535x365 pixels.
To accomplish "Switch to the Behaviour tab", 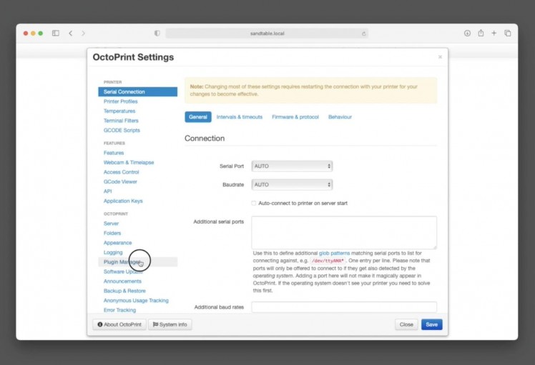I will (x=340, y=117).
